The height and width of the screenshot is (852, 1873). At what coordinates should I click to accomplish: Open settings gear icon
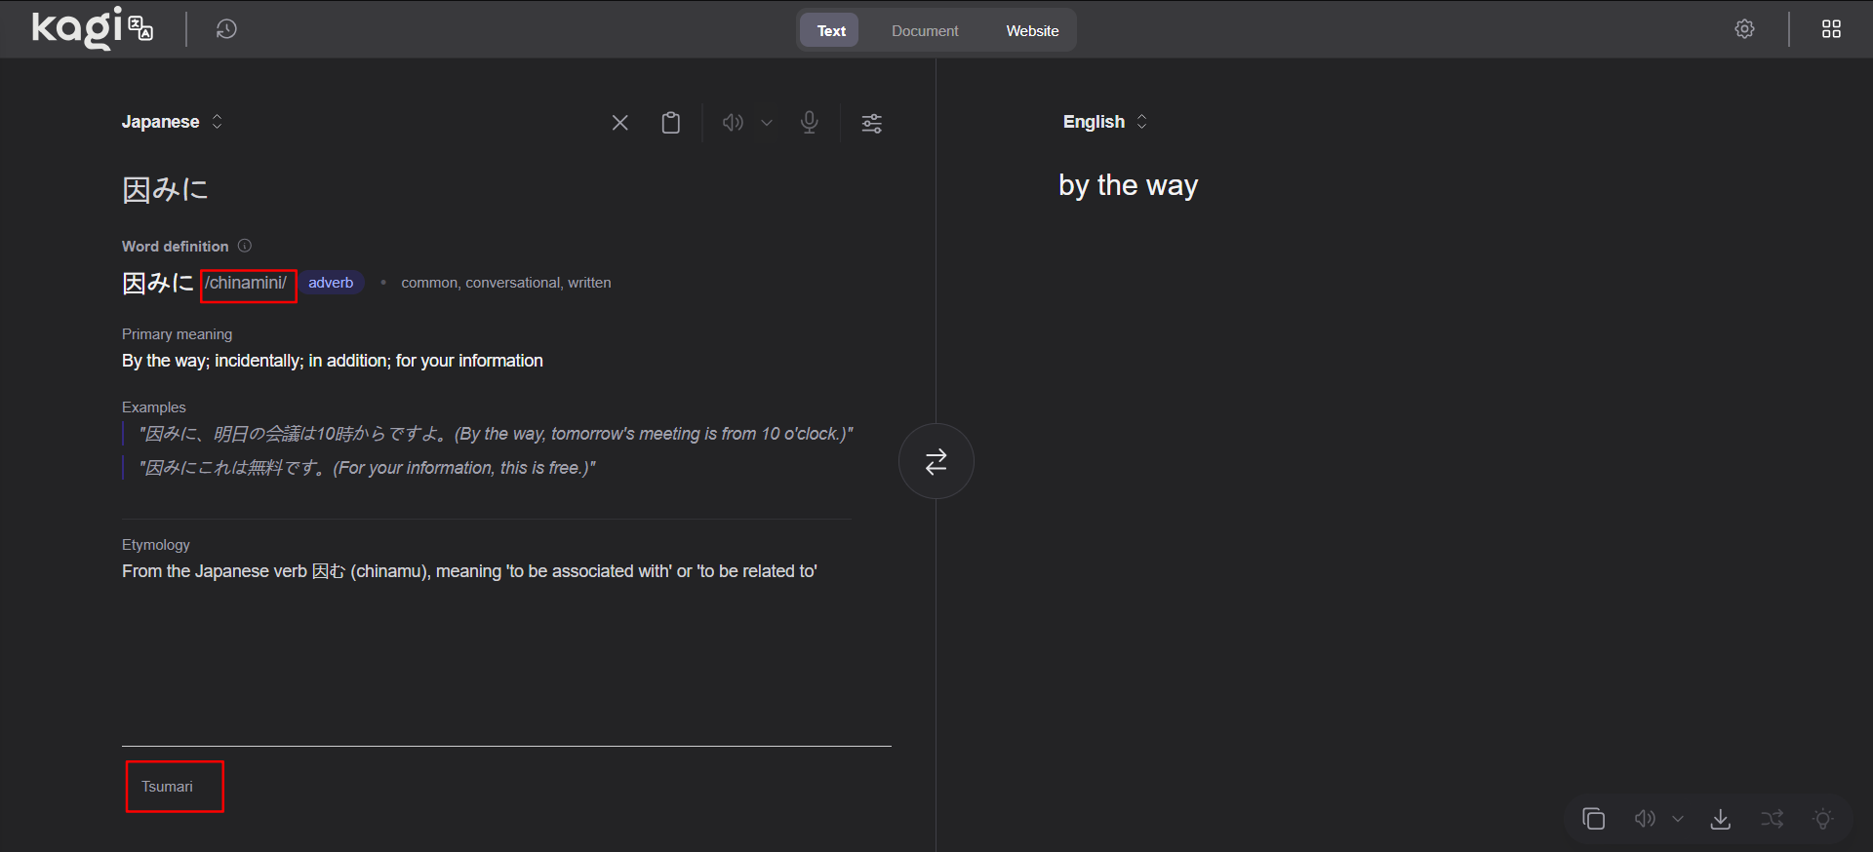click(x=1744, y=29)
